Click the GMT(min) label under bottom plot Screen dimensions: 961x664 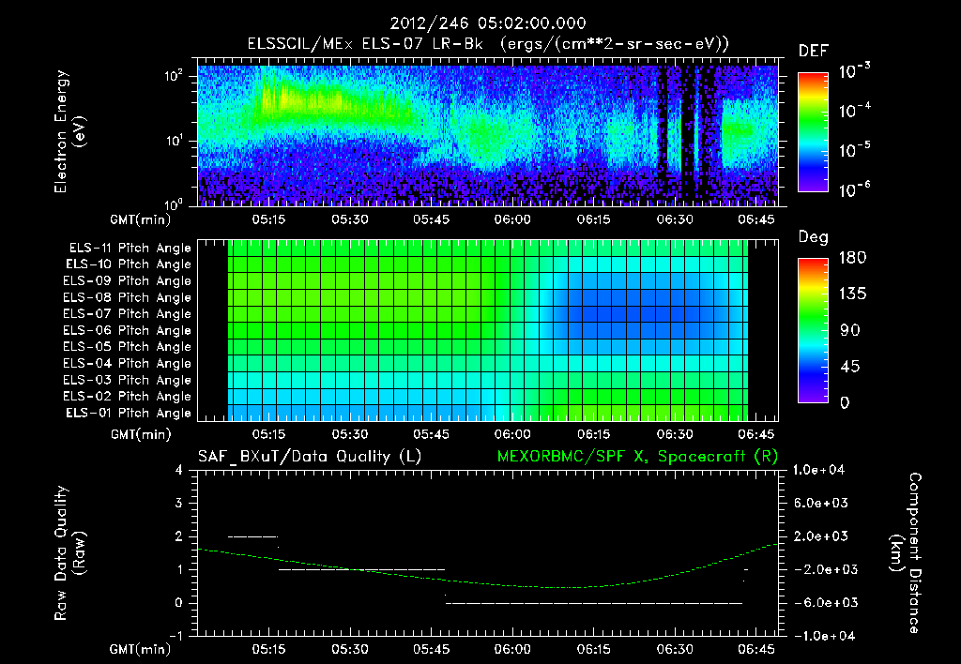[x=141, y=649]
